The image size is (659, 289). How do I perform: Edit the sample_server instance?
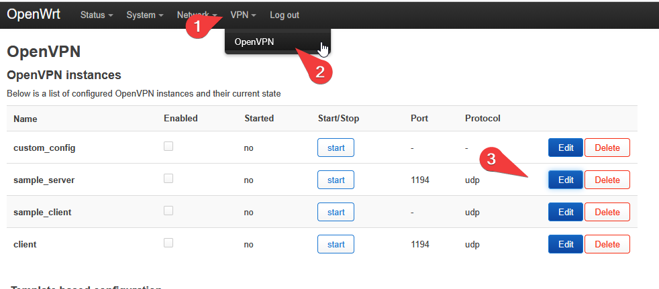[x=566, y=180]
